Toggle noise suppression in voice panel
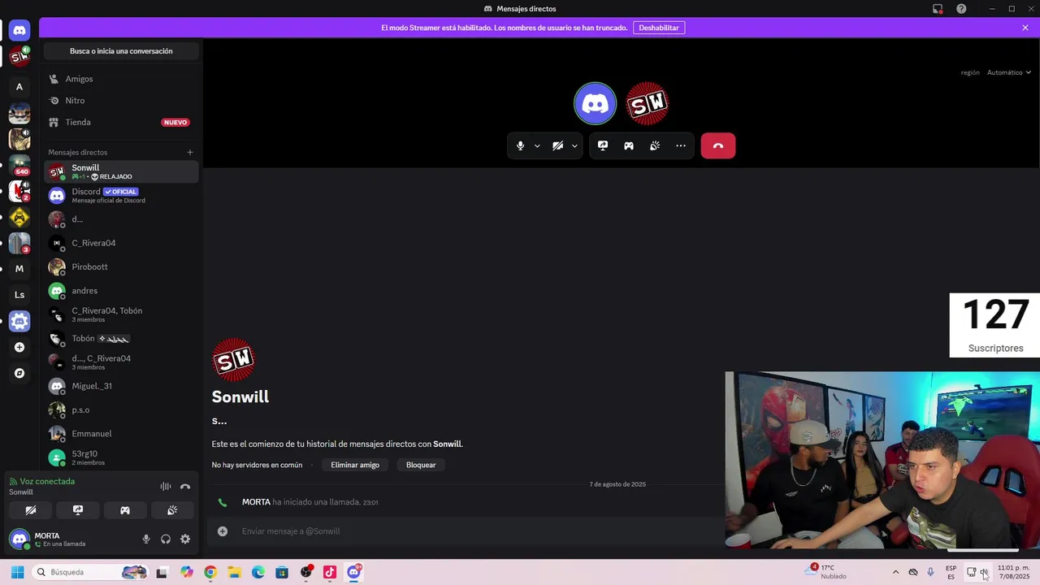The width and height of the screenshot is (1040, 585). click(166, 487)
